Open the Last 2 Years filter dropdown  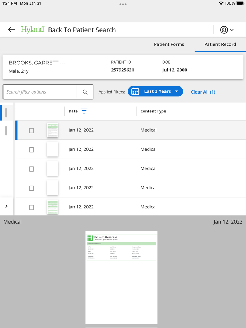(x=155, y=91)
